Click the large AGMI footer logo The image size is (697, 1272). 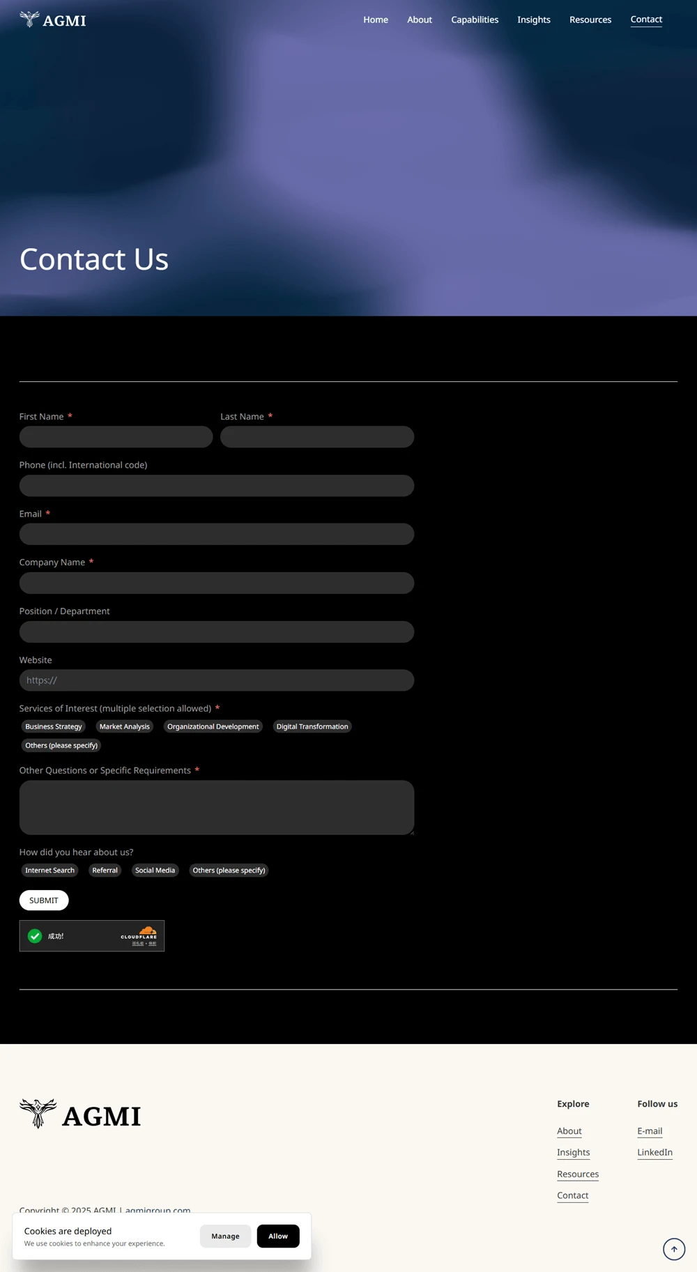80,1115
